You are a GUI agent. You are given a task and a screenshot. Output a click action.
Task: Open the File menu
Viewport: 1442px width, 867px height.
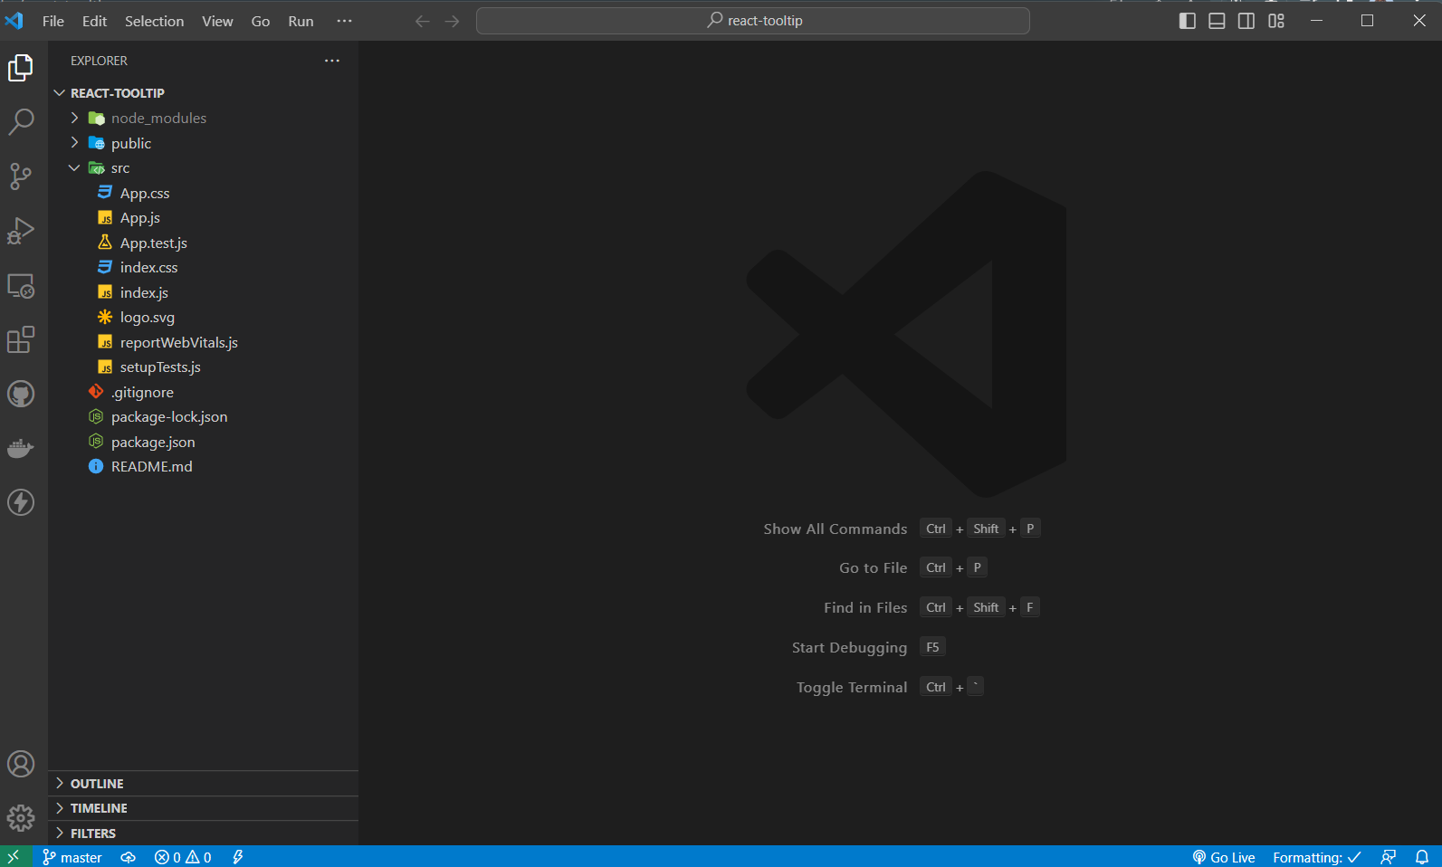coord(53,21)
